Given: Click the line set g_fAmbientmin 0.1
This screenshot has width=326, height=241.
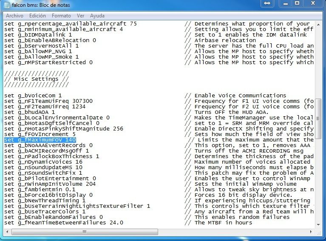Looking at the screenshot, I should [40, 190].
